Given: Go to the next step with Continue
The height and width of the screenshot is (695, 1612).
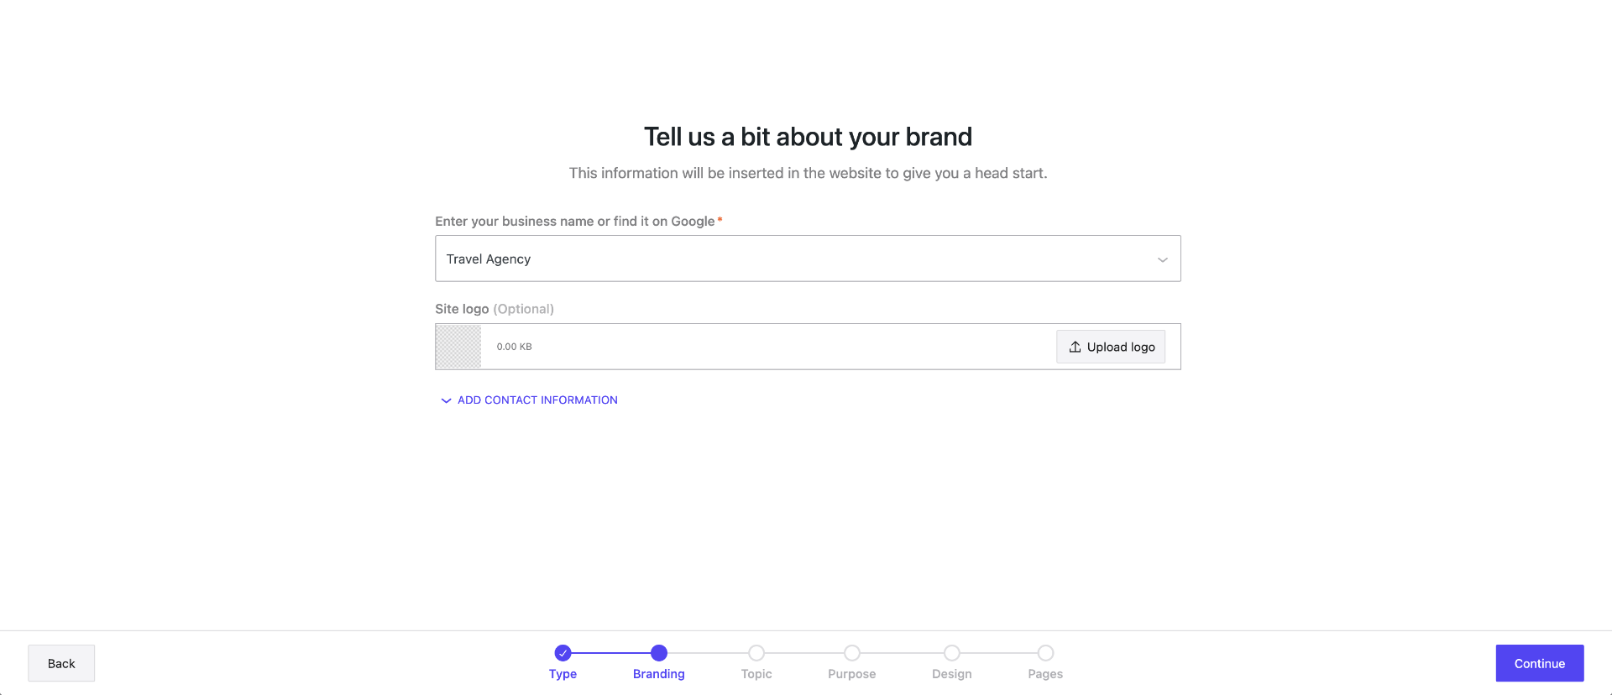Looking at the screenshot, I should 1539,663.
